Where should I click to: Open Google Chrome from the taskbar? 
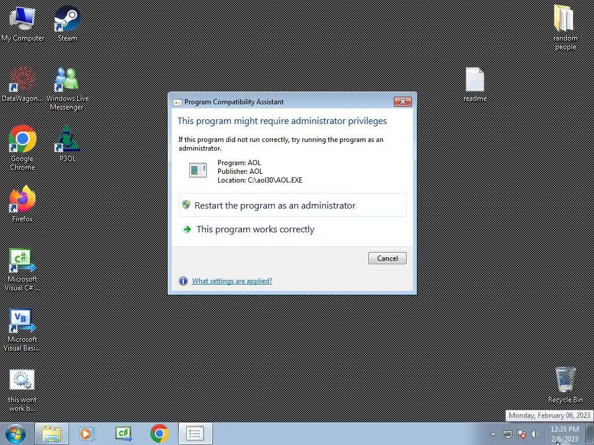click(x=160, y=433)
